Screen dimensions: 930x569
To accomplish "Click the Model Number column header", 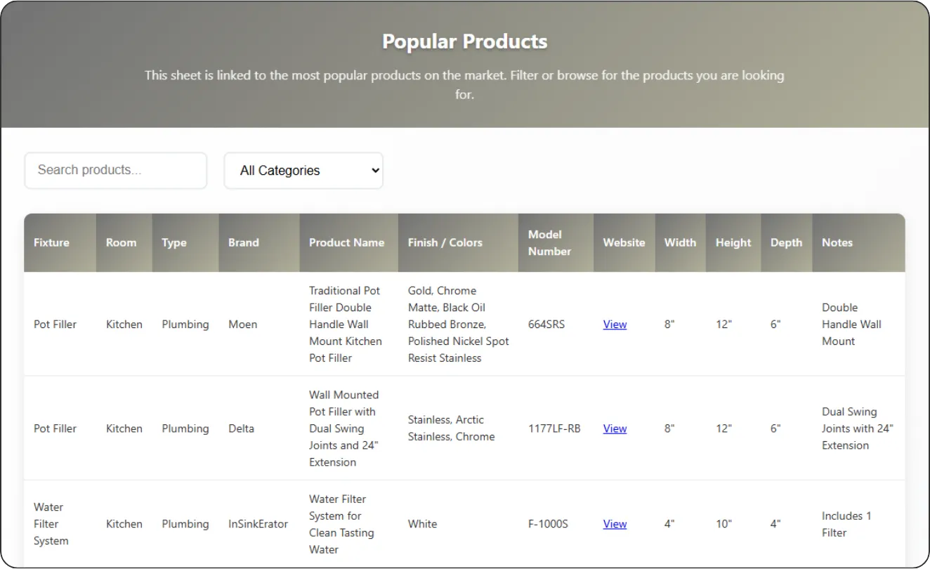I will pos(549,243).
